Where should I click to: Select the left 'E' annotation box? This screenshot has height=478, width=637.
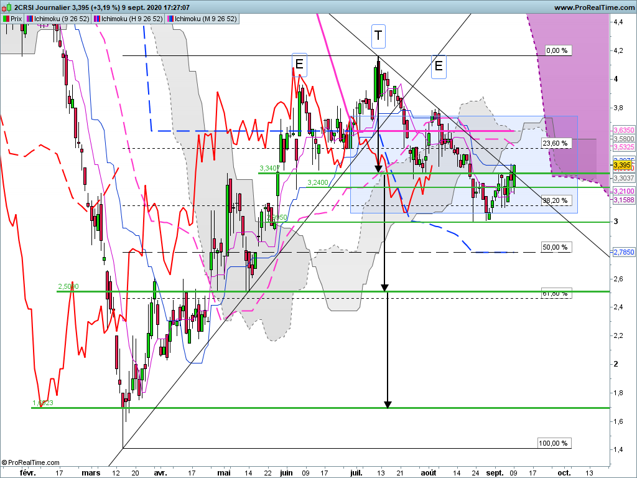299,63
